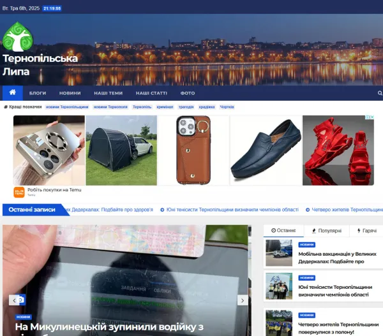Open ticker item Юні тенісисти Тернопільщини
The width and height of the screenshot is (383, 336).
point(232,210)
